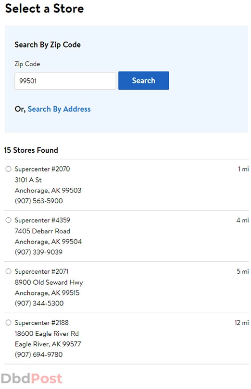Click the Supercenter #2188 store name
Screen dimensions: 251x389
pos(41,323)
